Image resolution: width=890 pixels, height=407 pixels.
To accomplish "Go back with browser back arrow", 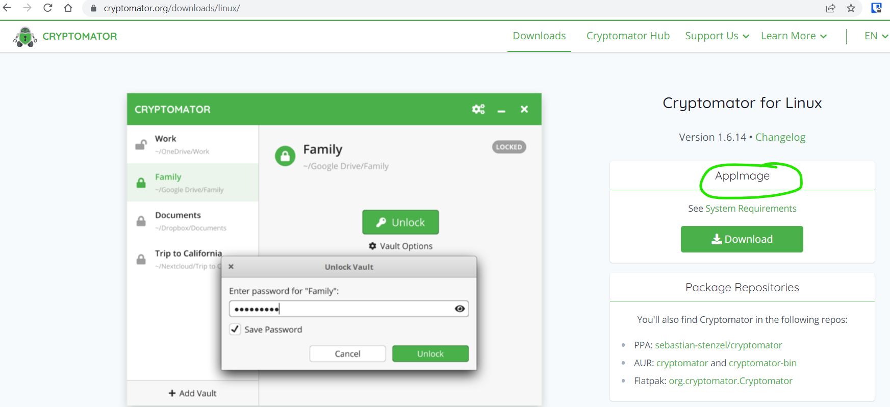I will (7, 8).
